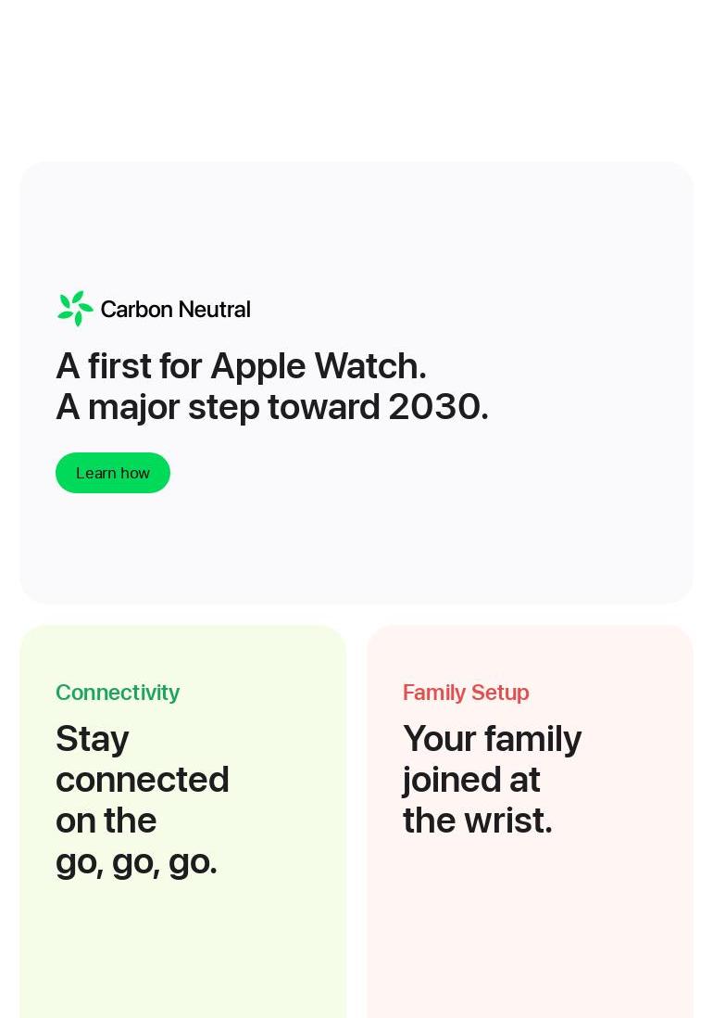Open the Connectivity label in green card
713x1018 pixels.
point(118,693)
